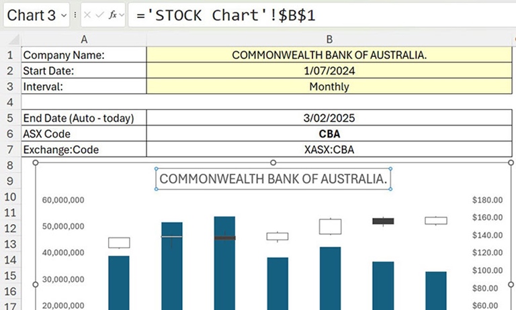Click the Select All corner triangle
Viewport: 516px width, 310px height.
pyautogui.click(x=14, y=40)
